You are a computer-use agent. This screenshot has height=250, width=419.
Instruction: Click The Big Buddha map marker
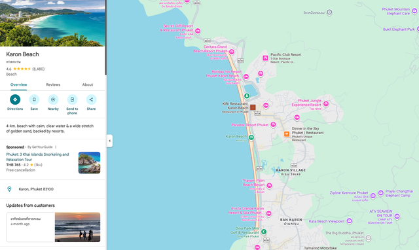click(368, 238)
